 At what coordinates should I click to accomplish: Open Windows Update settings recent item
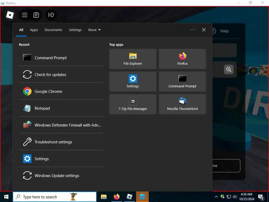[x=61, y=175]
